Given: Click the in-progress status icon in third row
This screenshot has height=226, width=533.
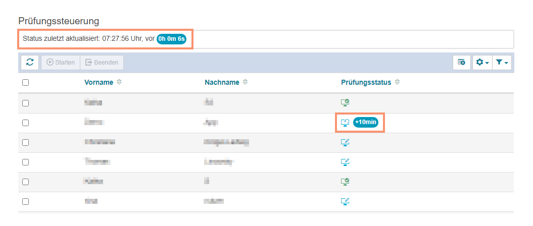Looking at the screenshot, I should coord(345,142).
